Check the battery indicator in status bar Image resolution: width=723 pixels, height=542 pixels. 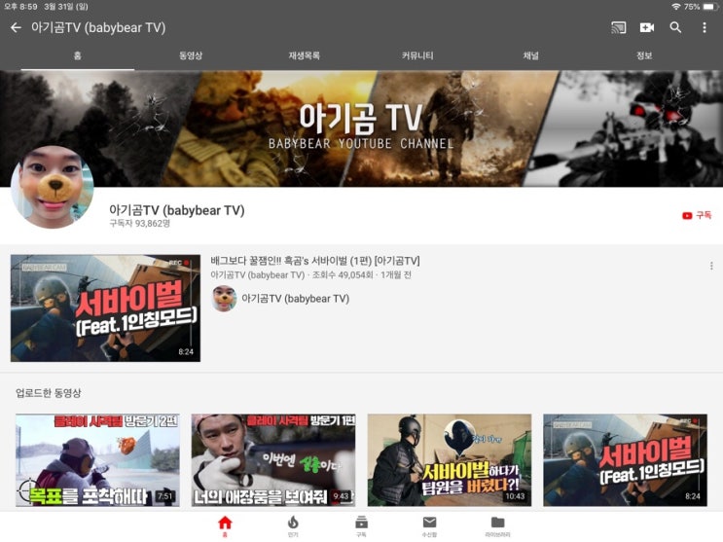coord(710,7)
